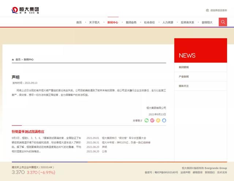Open the 首页 navigation menu item
The height and width of the screenshot is (181, 234).
coord(79,22)
